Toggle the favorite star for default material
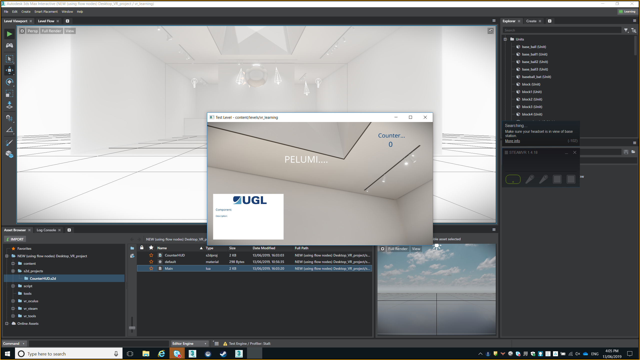This screenshot has width=640, height=360. (151, 262)
